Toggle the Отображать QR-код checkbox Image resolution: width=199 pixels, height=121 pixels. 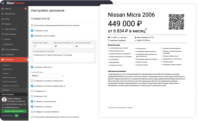pyautogui.click(x=32, y=67)
